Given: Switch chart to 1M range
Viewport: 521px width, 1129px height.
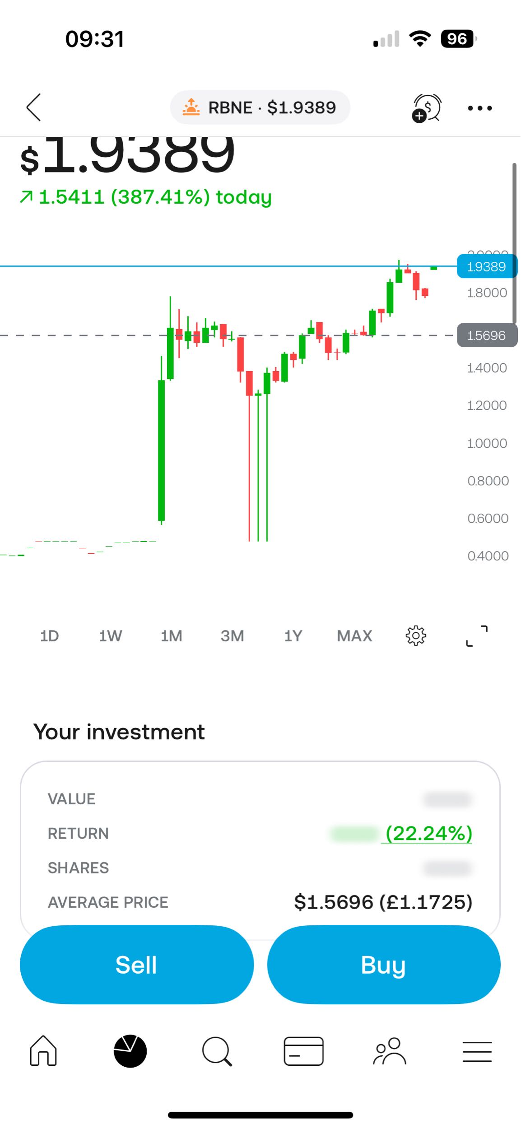Looking at the screenshot, I should click(x=171, y=636).
